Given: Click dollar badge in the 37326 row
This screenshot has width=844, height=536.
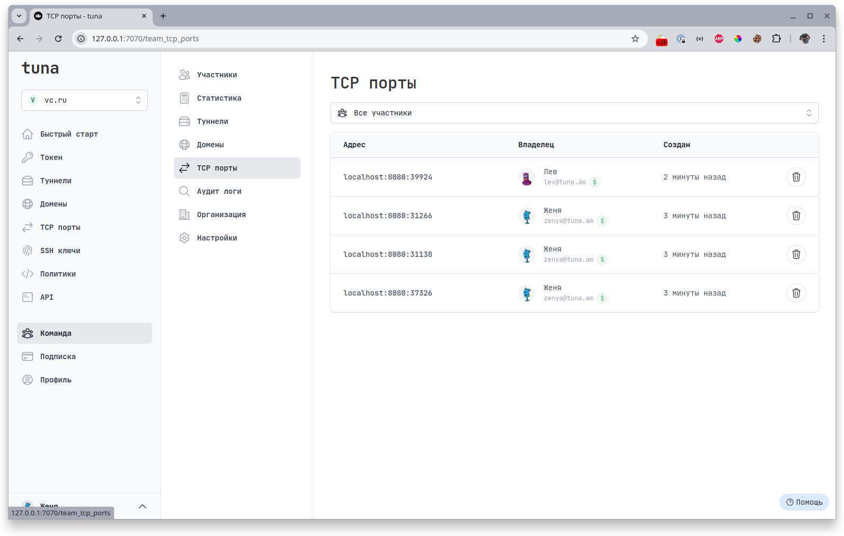Looking at the screenshot, I should (x=602, y=298).
